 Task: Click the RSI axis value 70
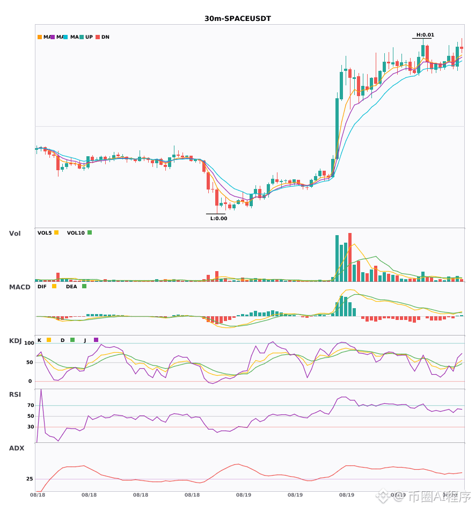[x=31, y=405]
